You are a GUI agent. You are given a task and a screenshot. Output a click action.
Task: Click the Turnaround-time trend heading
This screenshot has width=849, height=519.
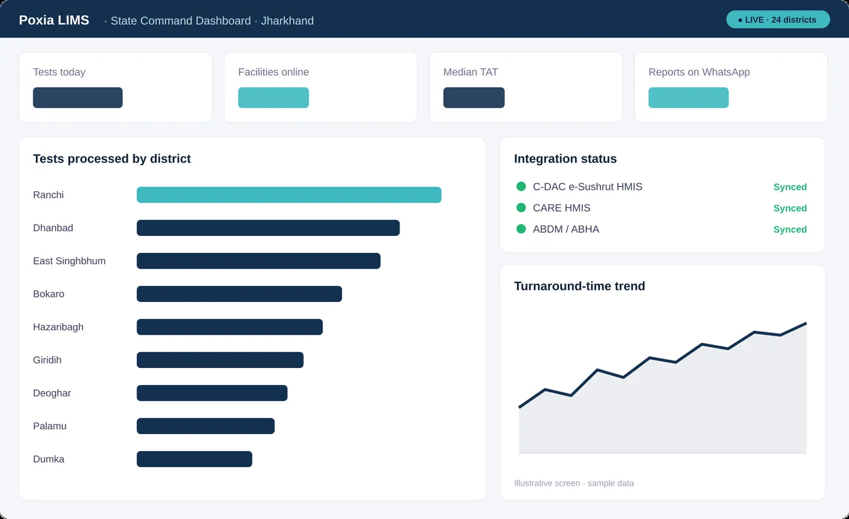[580, 286]
